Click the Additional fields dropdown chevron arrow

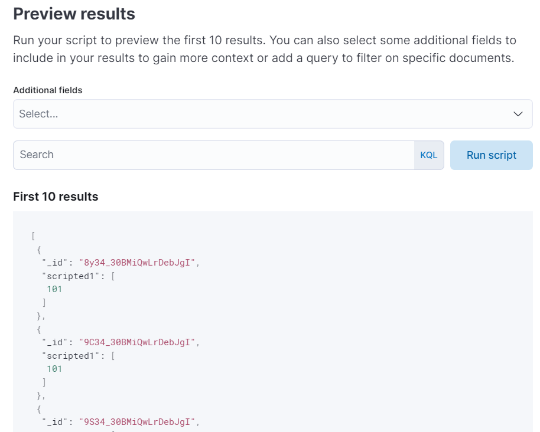[518, 114]
